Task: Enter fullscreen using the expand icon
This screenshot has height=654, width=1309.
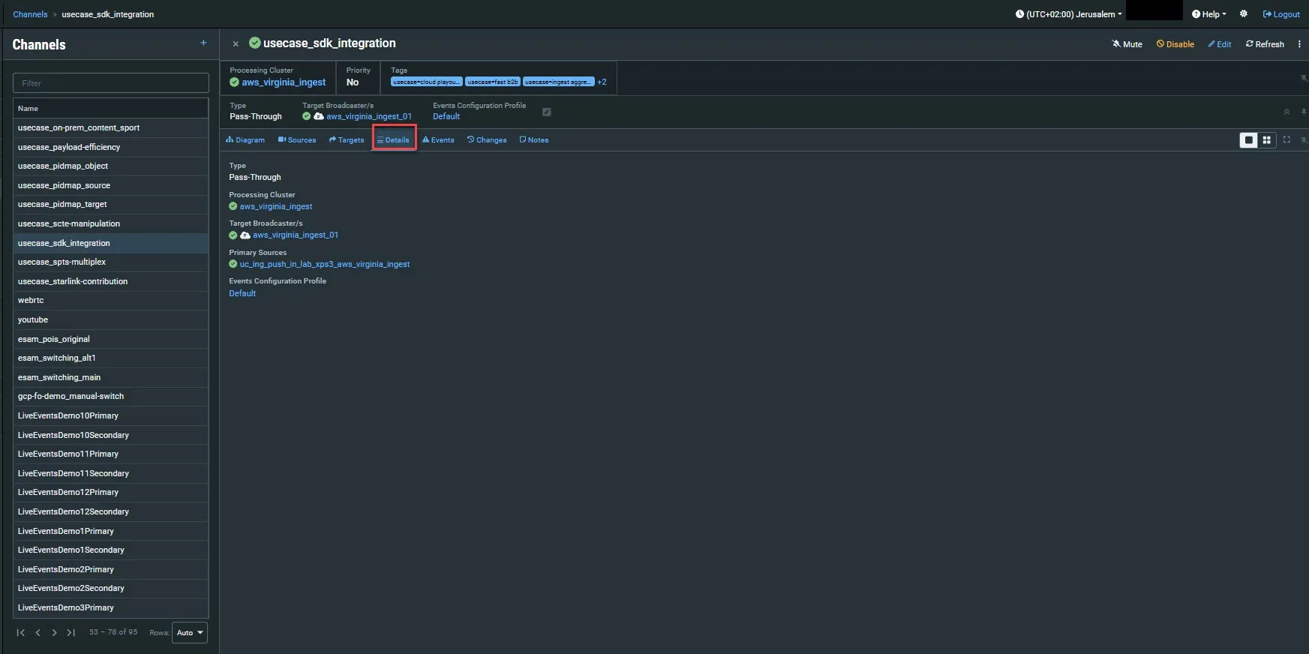Action: pyautogui.click(x=1286, y=139)
